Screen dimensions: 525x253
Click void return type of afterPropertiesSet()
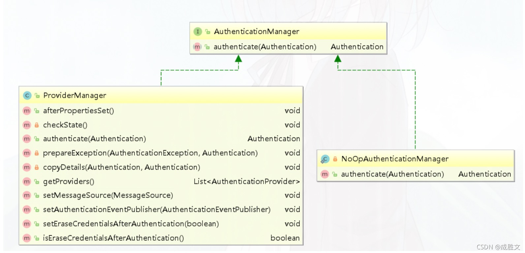(x=293, y=111)
